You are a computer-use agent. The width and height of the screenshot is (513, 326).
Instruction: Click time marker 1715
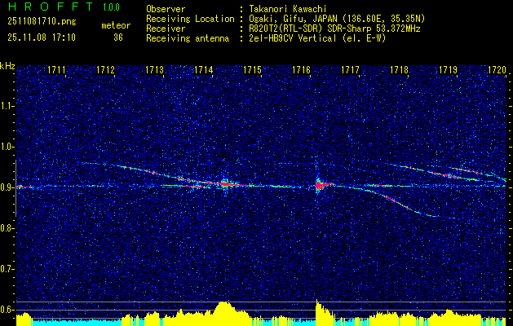tap(252, 69)
